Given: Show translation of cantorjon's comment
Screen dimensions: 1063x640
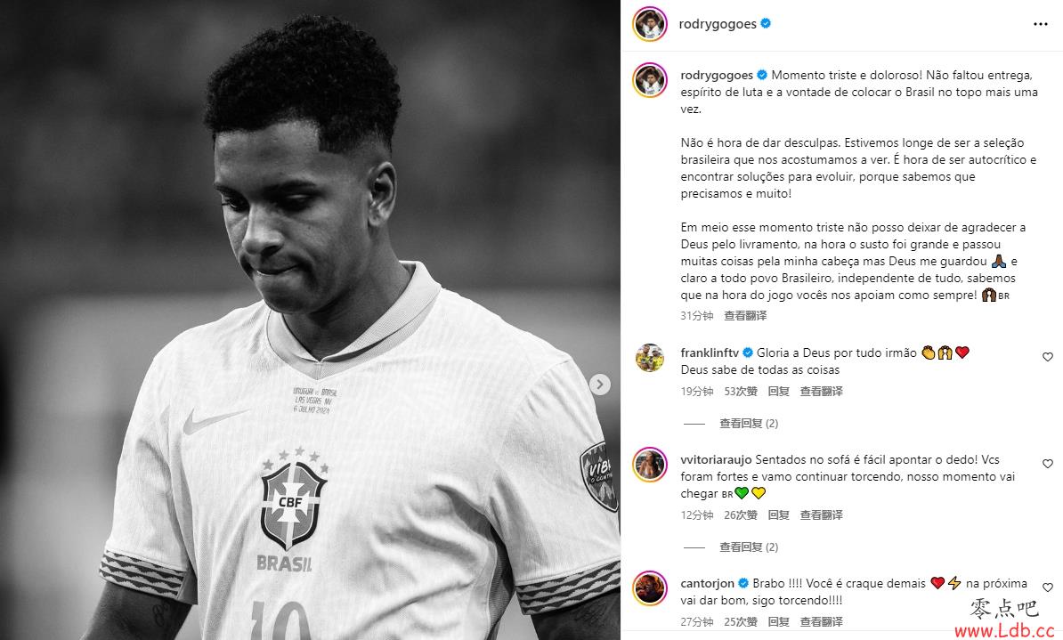Looking at the screenshot, I should (821, 621).
